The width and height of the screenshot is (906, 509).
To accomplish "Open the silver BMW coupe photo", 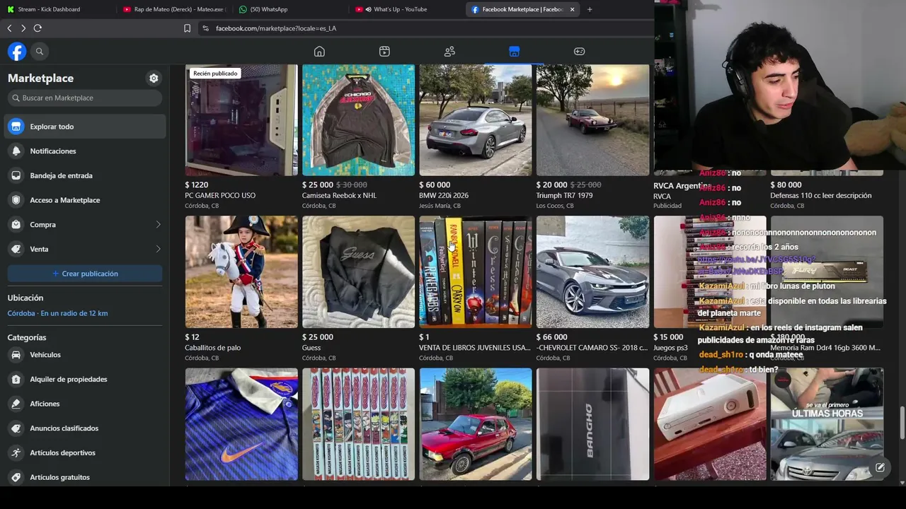I will [476, 120].
